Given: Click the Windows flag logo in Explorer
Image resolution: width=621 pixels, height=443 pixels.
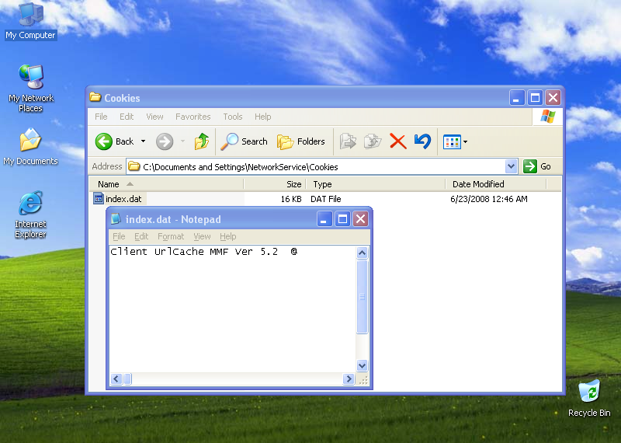Looking at the screenshot, I should pos(548,117).
